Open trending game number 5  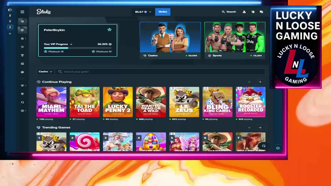click(x=184, y=142)
